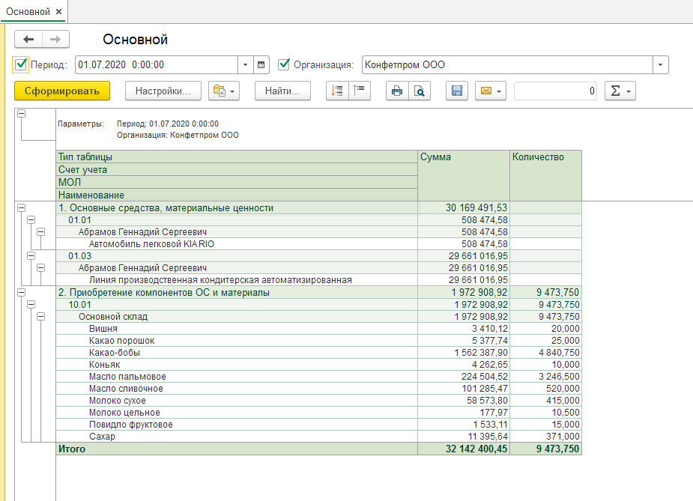This screenshot has height=501, width=693.
Task: Click total sum 32 142 400,45
Action: (x=464, y=449)
